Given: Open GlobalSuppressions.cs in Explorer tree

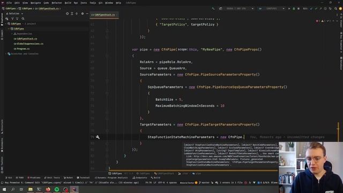Looking at the screenshot, I should [28, 44].
